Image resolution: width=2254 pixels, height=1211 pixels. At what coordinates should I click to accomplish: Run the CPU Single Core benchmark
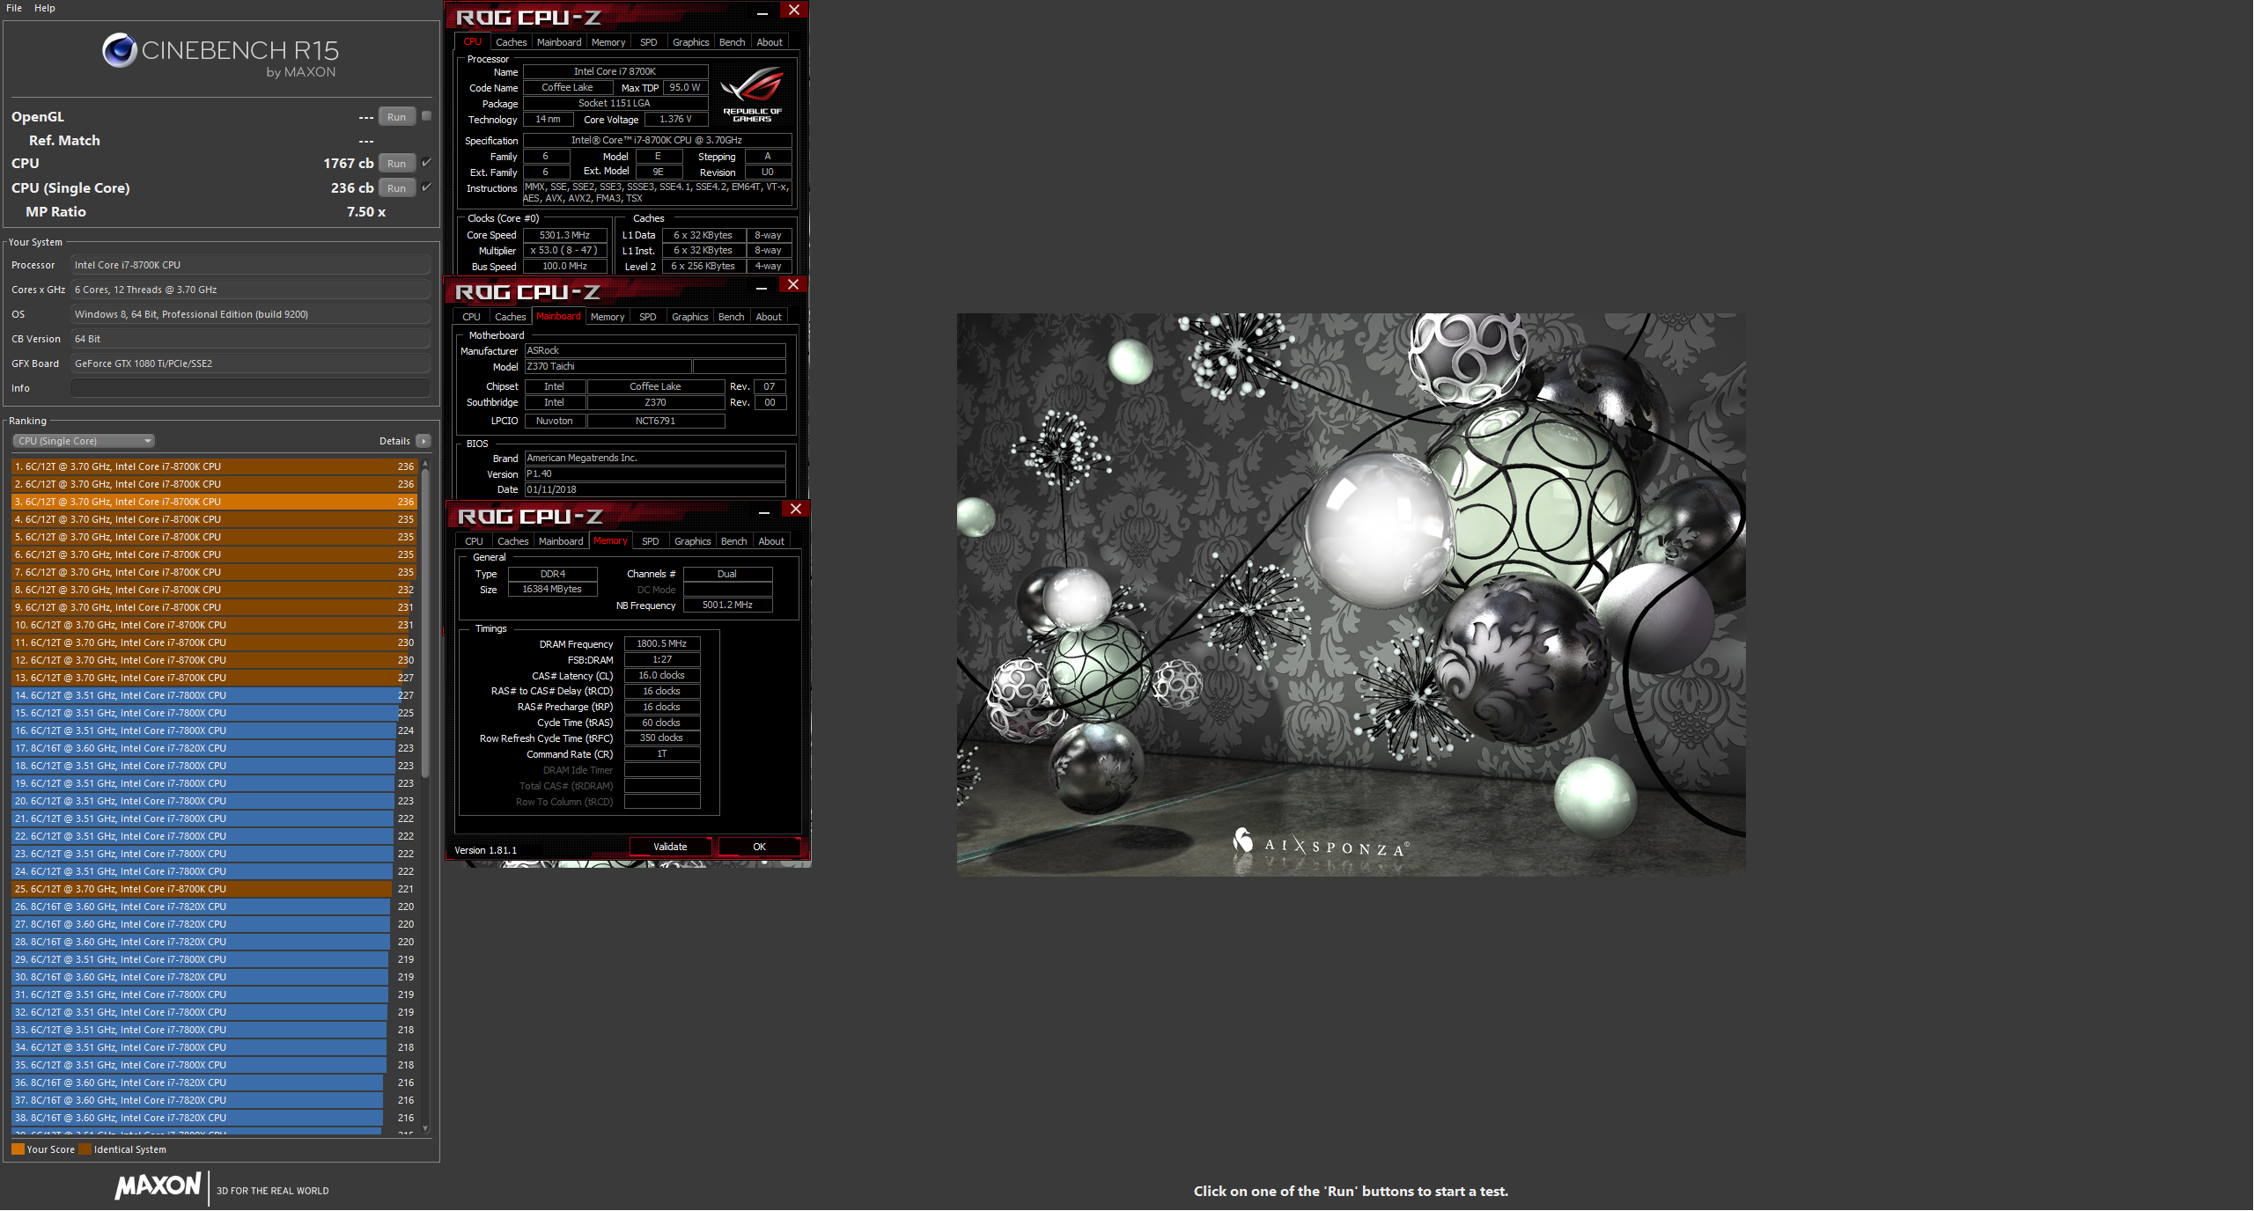point(397,188)
